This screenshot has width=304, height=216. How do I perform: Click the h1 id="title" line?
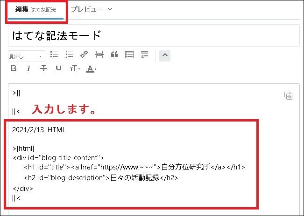click(134, 167)
